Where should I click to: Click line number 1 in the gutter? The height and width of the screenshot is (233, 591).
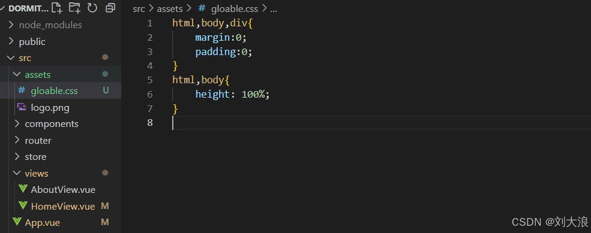point(150,23)
